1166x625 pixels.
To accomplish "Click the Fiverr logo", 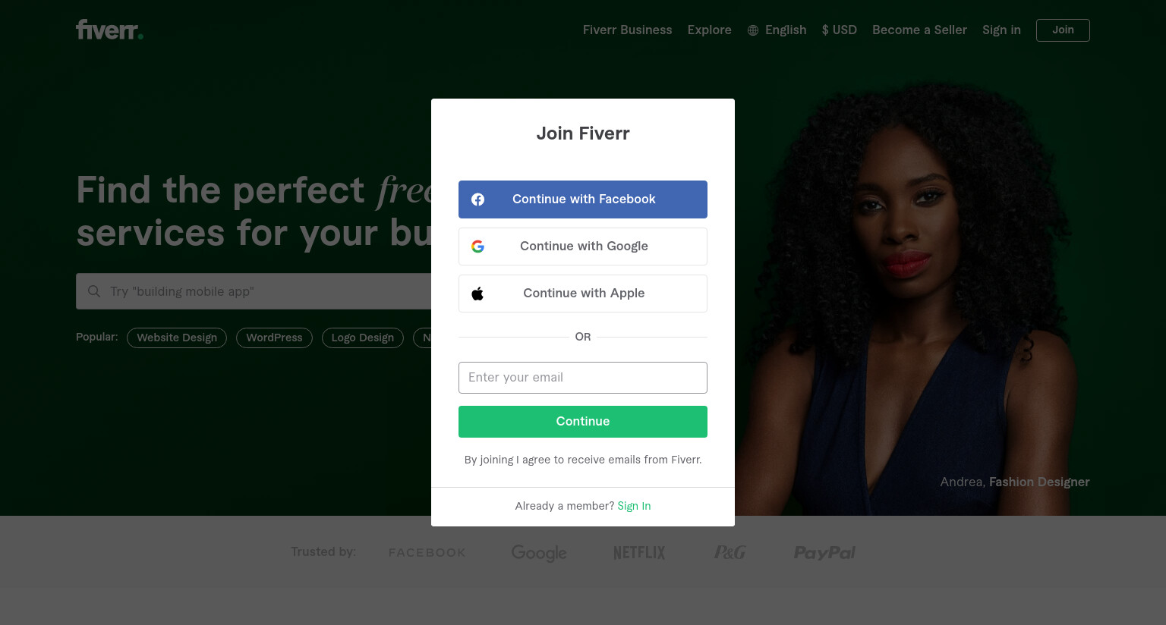I will pos(109,30).
